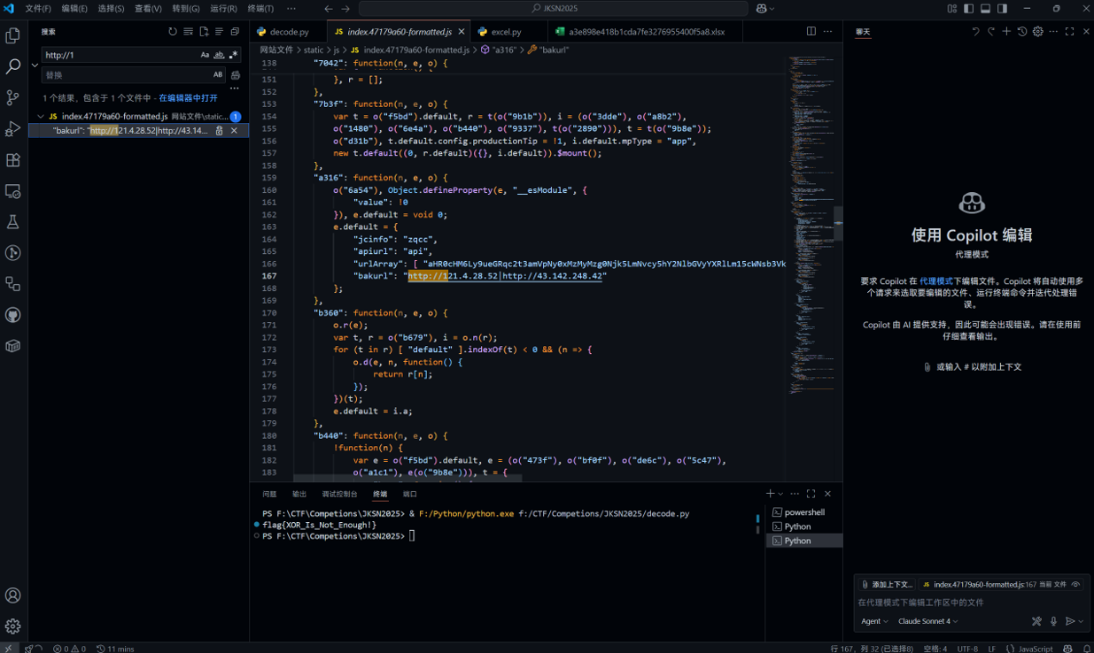Open chat settings gear
The height and width of the screenshot is (653, 1094).
(x=1038, y=32)
